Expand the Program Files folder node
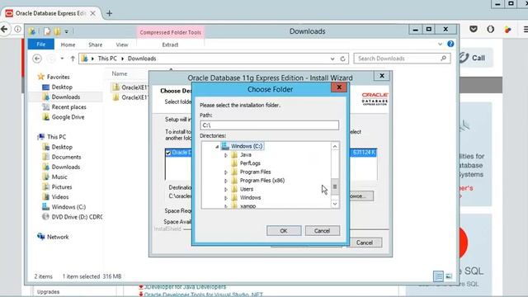 click(225, 172)
